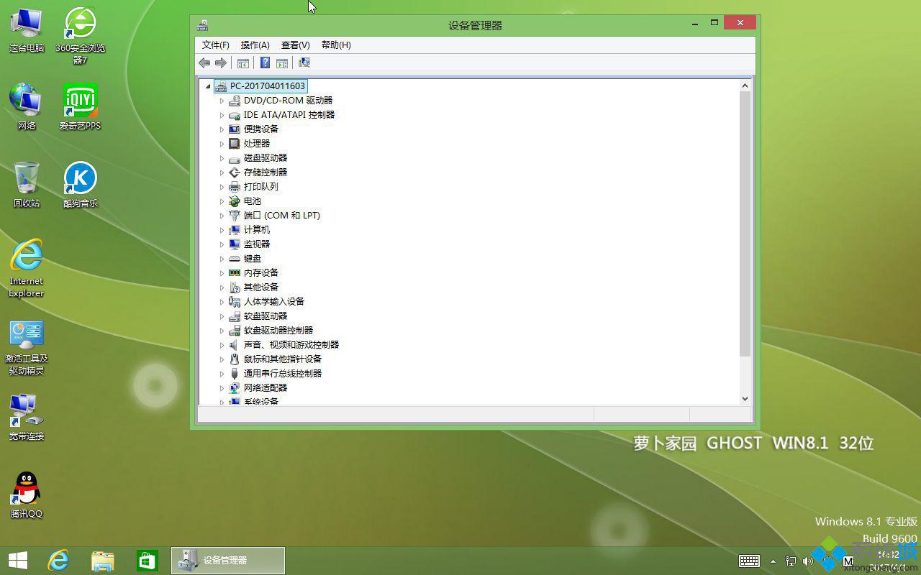Open 酷狗音乐 desktop icon
Viewport: 921px width, 575px height.
tap(81, 184)
